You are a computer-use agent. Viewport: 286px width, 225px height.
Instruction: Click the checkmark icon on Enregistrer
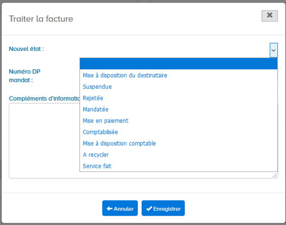[x=149, y=208]
